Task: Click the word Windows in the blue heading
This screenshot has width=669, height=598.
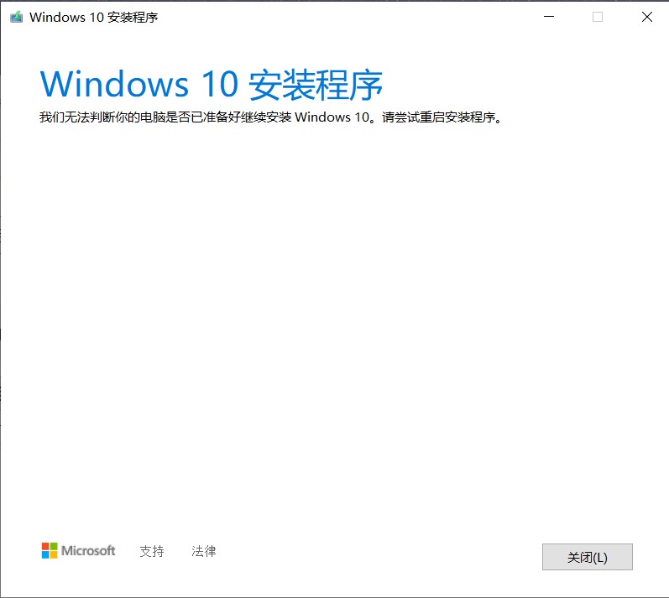Action: coord(114,85)
